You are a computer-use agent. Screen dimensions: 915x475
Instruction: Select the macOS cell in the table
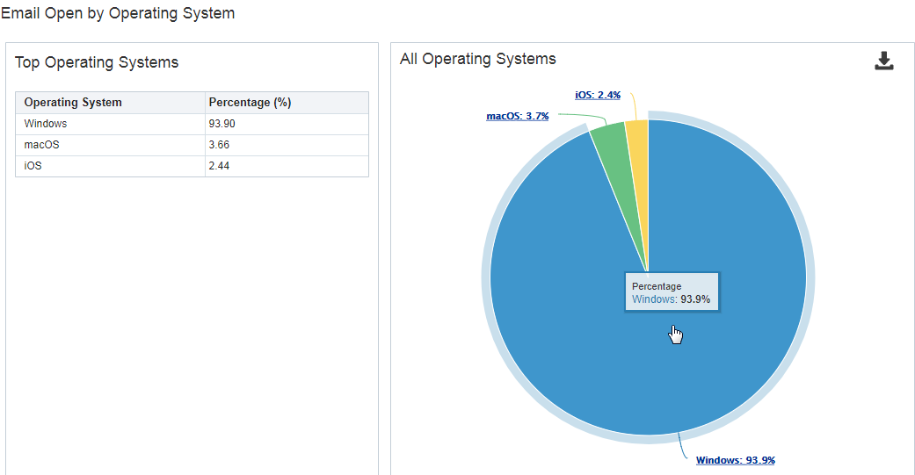click(x=42, y=145)
